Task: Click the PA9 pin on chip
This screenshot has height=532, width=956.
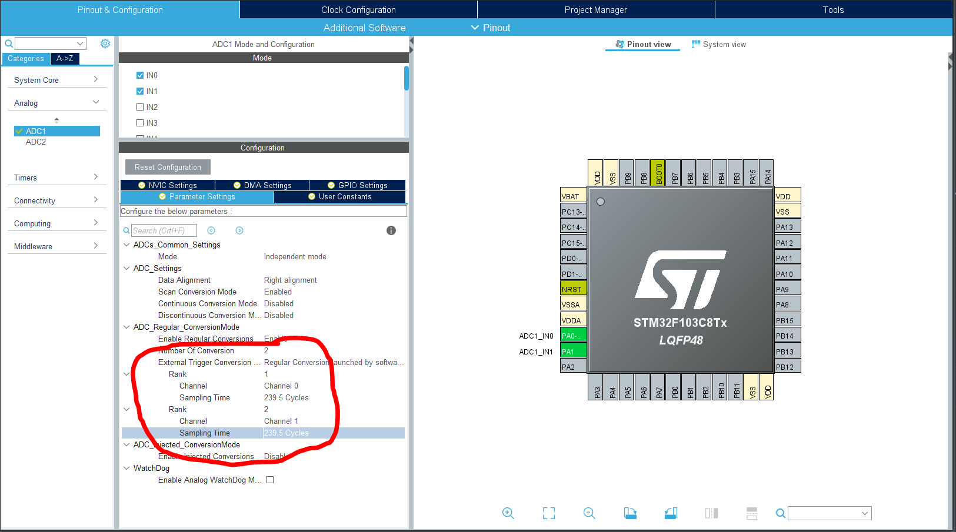Action: point(788,289)
